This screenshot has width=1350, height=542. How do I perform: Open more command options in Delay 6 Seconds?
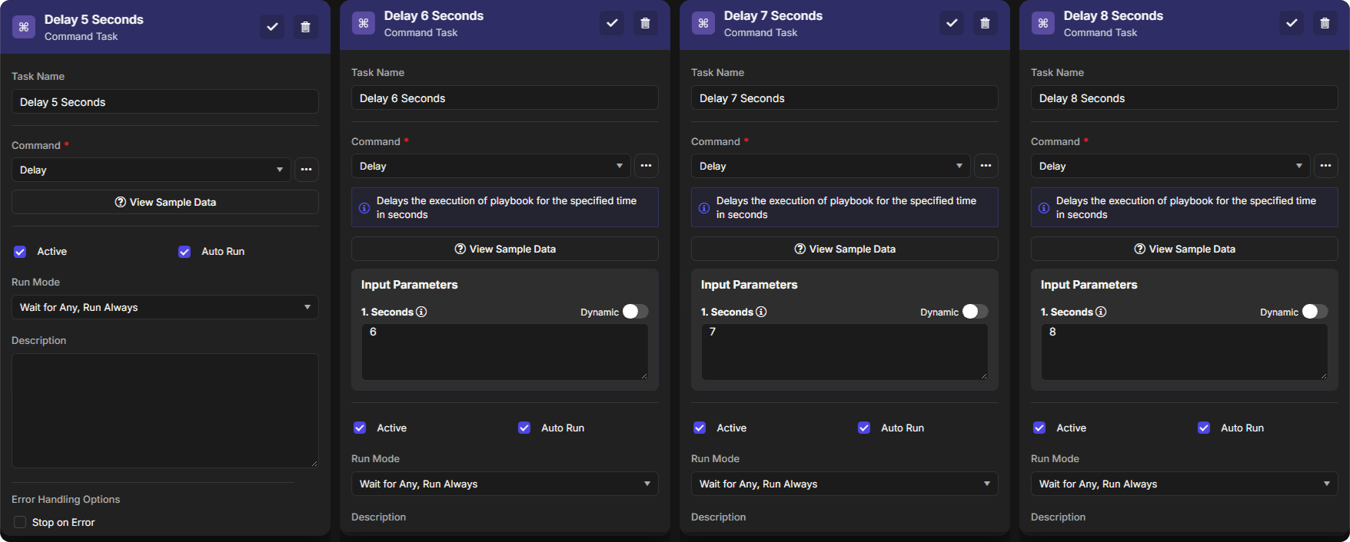tap(647, 166)
